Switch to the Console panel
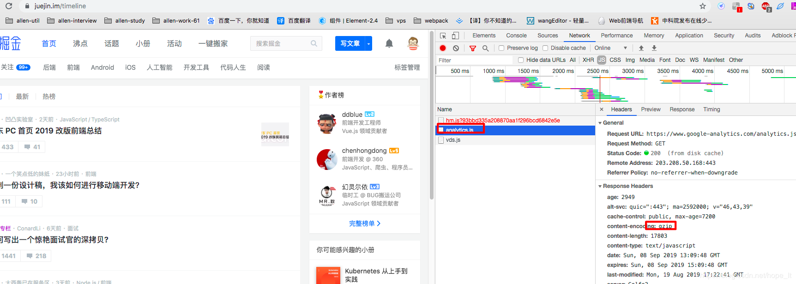The height and width of the screenshot is (284, 796). point(516,36)
